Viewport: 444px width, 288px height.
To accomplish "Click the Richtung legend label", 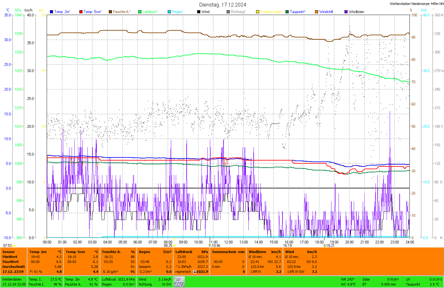I will tap(238, 12).
